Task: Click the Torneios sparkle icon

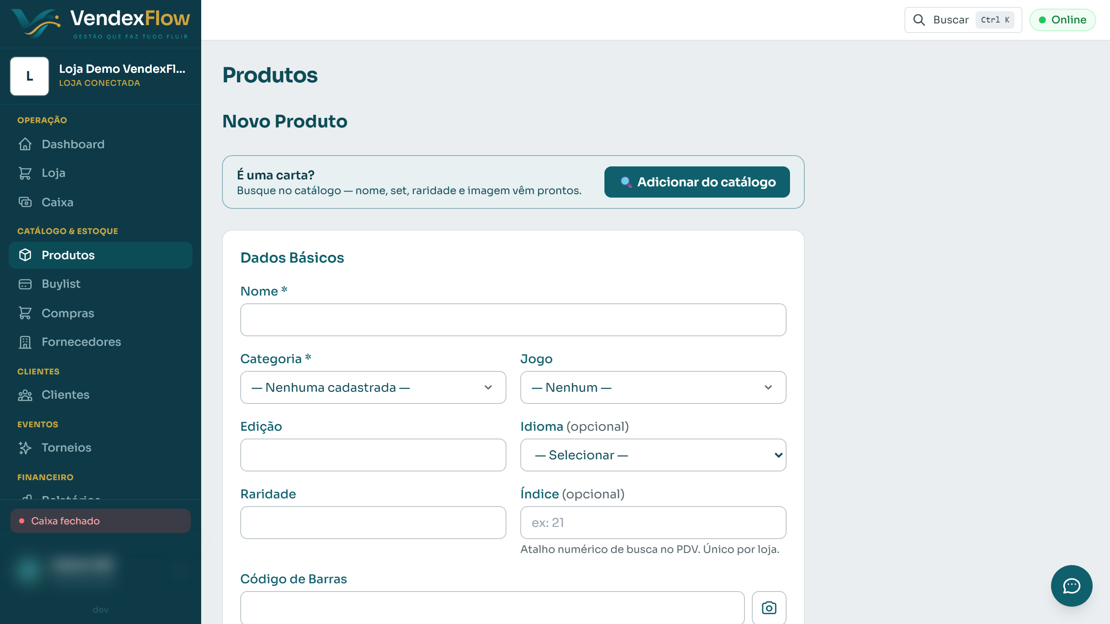Action: point(25,448)
